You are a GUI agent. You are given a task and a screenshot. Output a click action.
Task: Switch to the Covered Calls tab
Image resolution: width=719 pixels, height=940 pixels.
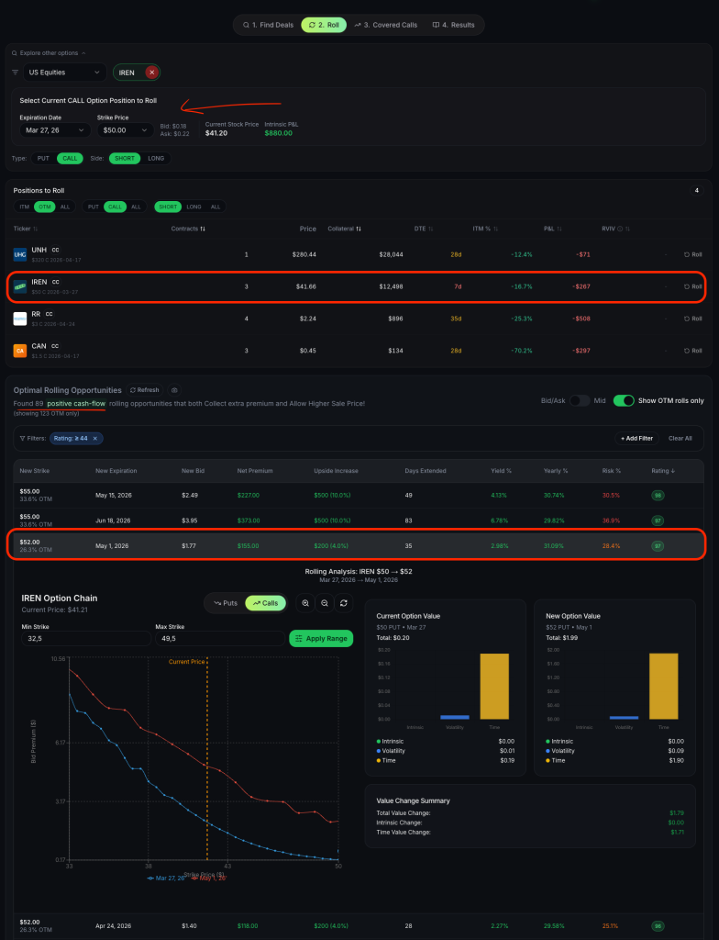click(386, 25)
